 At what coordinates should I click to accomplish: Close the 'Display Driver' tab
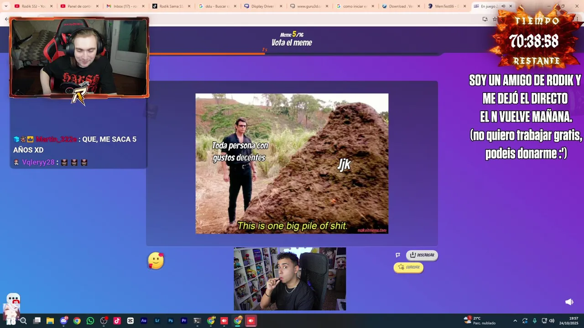[x=281, y=6]
